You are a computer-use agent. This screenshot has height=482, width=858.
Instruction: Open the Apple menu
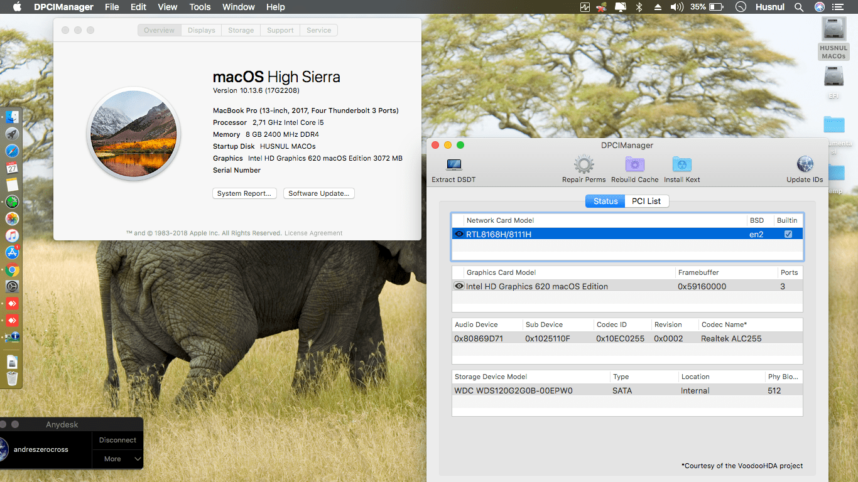click(17, 7)
